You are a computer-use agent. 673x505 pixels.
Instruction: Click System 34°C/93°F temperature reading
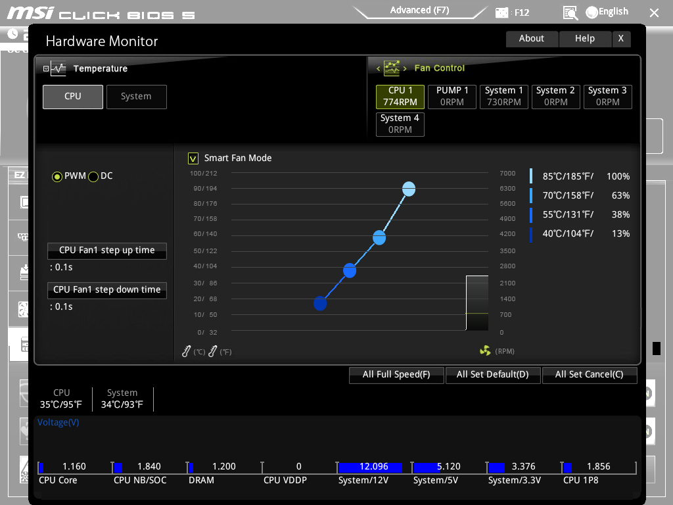[122, 399]
